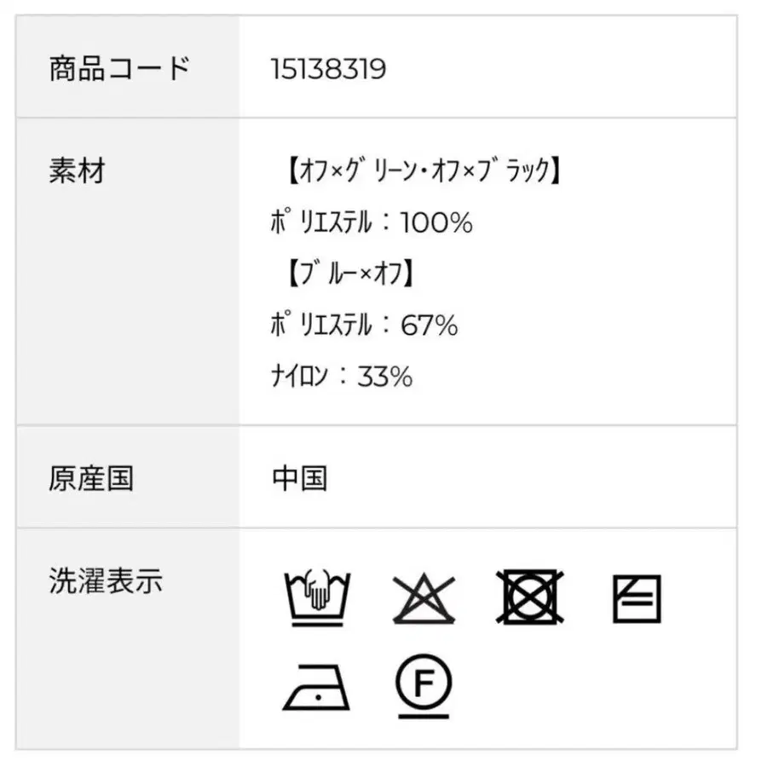
Task: Click the ポリエステル：100% text line
Action: (371, 223)
